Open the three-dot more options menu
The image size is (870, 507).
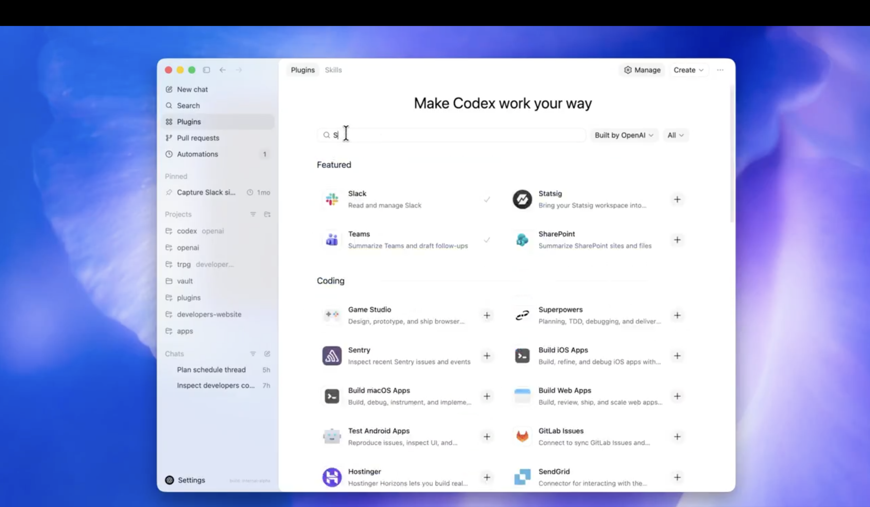[x=720, y=70]
